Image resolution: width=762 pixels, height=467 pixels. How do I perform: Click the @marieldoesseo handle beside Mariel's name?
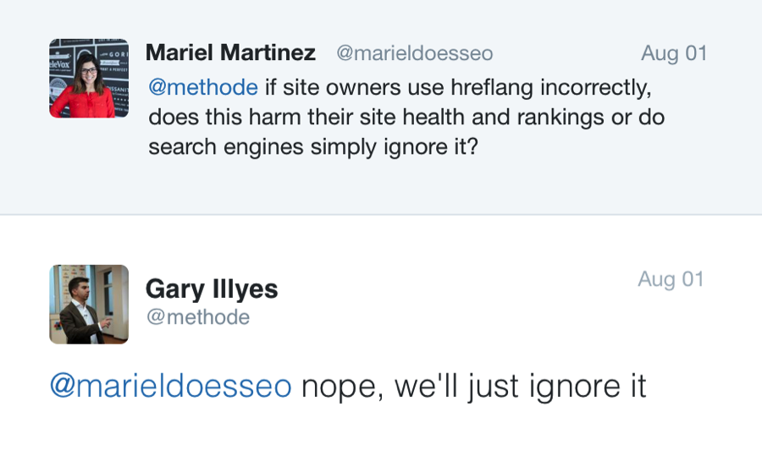(414, 53)
